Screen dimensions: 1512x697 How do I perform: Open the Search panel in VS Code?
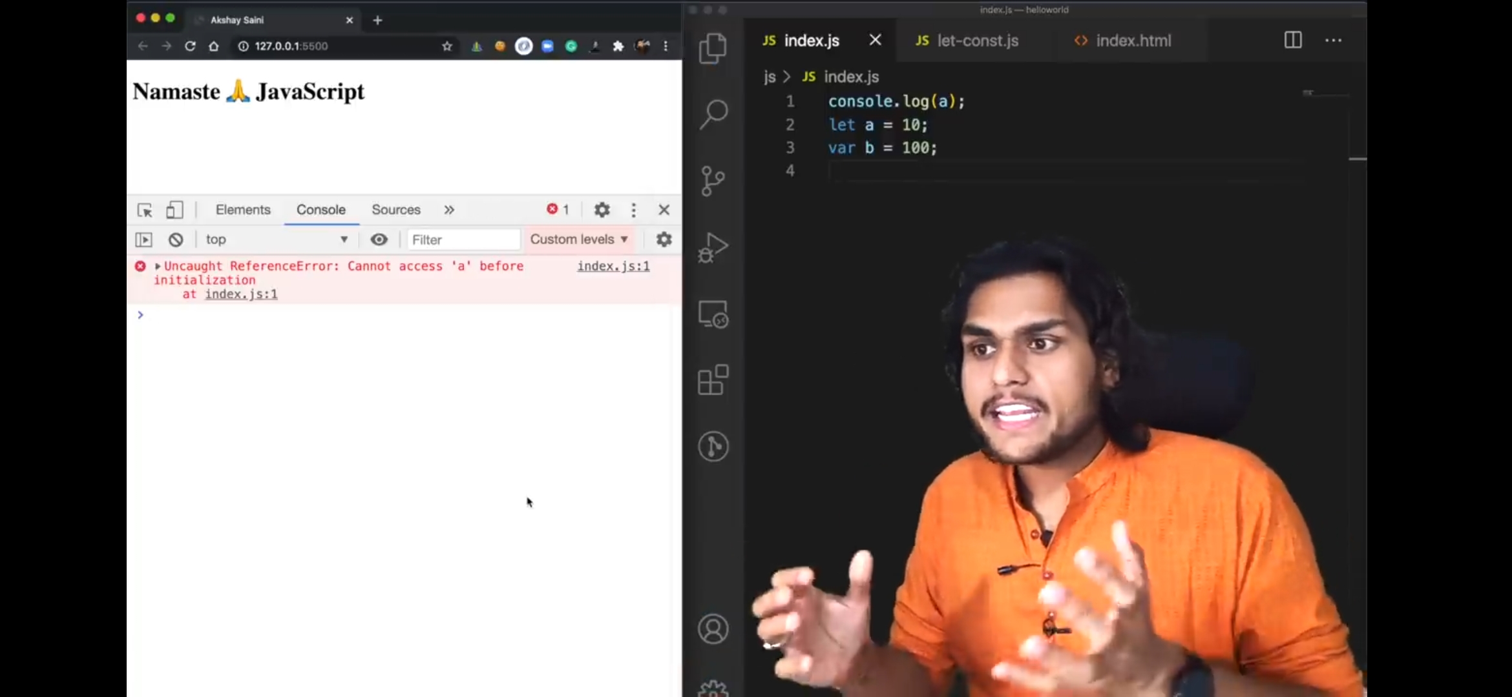point(713,114)
